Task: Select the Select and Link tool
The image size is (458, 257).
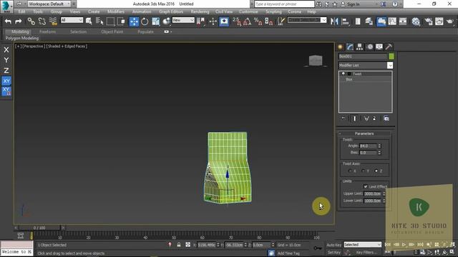Action: pos(31,21)
